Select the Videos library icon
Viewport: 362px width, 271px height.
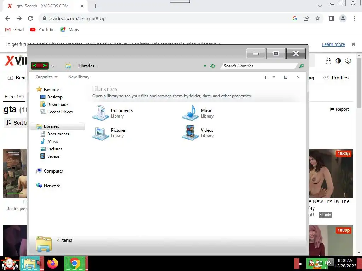190,133
